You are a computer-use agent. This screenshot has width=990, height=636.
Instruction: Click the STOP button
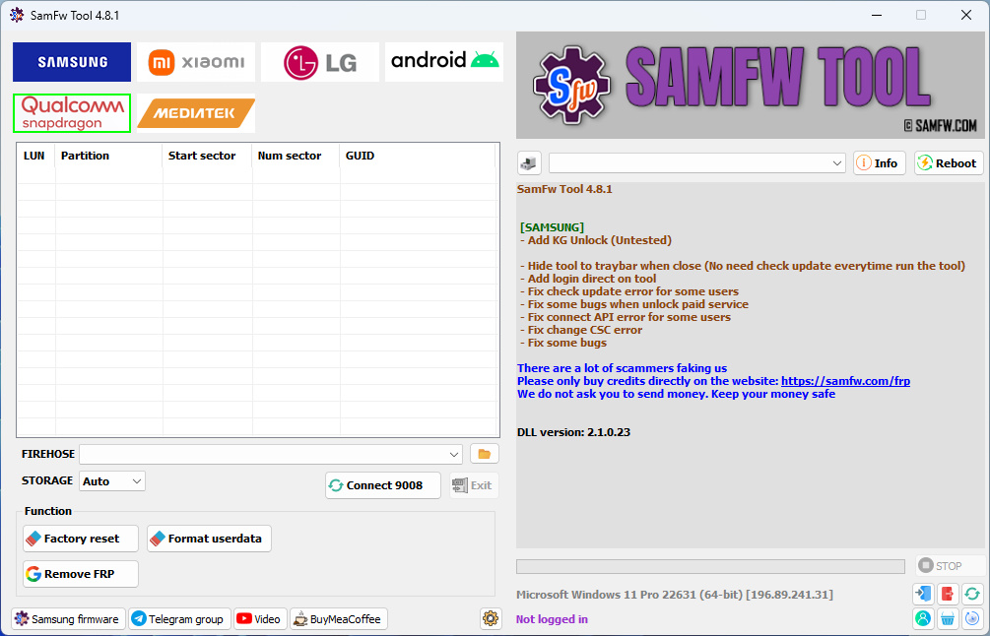[x=949, y=566]
